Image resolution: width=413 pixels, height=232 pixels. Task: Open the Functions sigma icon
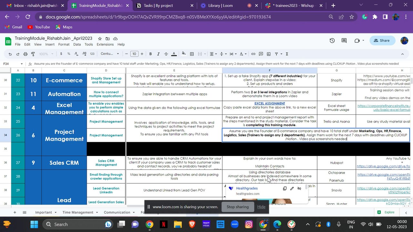coord(287,54)
